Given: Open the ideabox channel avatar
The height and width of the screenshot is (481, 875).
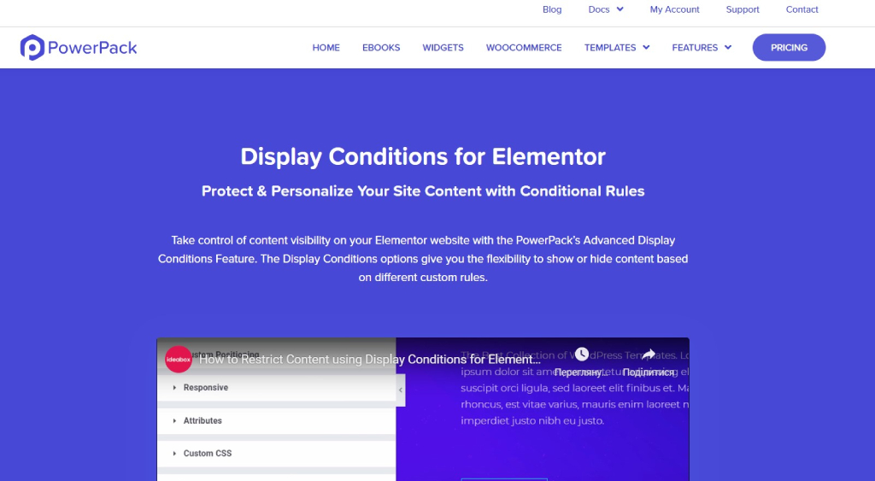Looking at the screenshot, I should (179, 360).
